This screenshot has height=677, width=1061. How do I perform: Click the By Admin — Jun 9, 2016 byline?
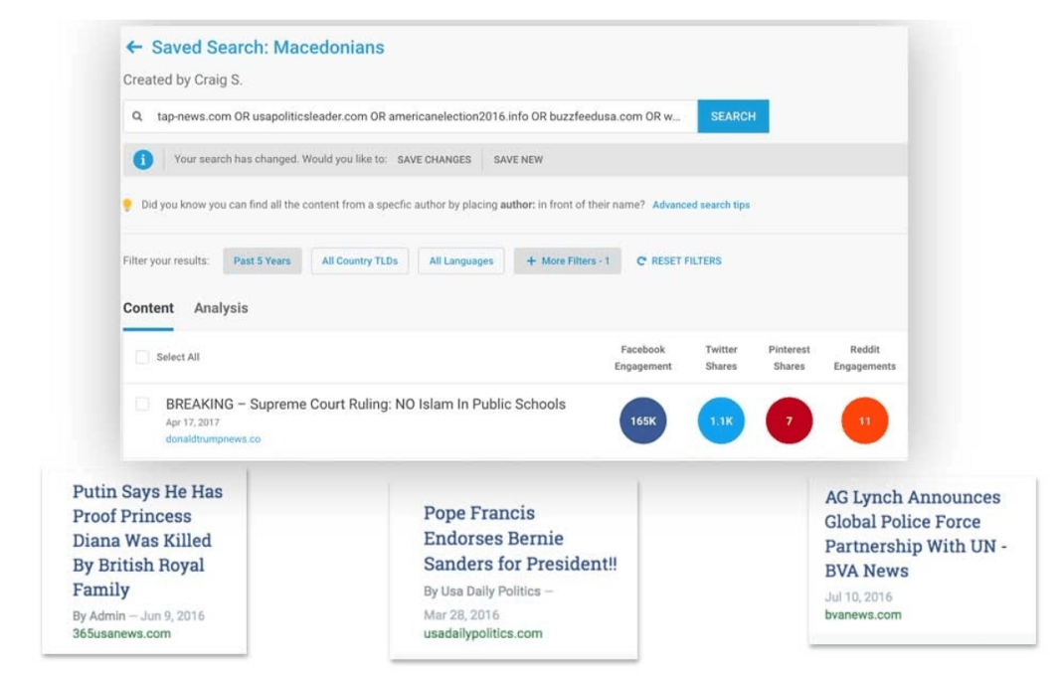pos(138,616)
